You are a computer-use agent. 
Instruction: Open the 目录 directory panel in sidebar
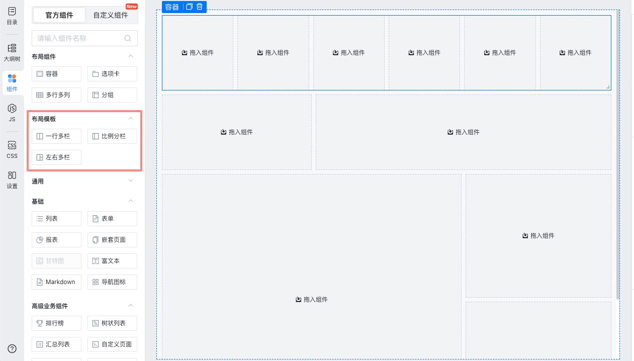[12, 16]
